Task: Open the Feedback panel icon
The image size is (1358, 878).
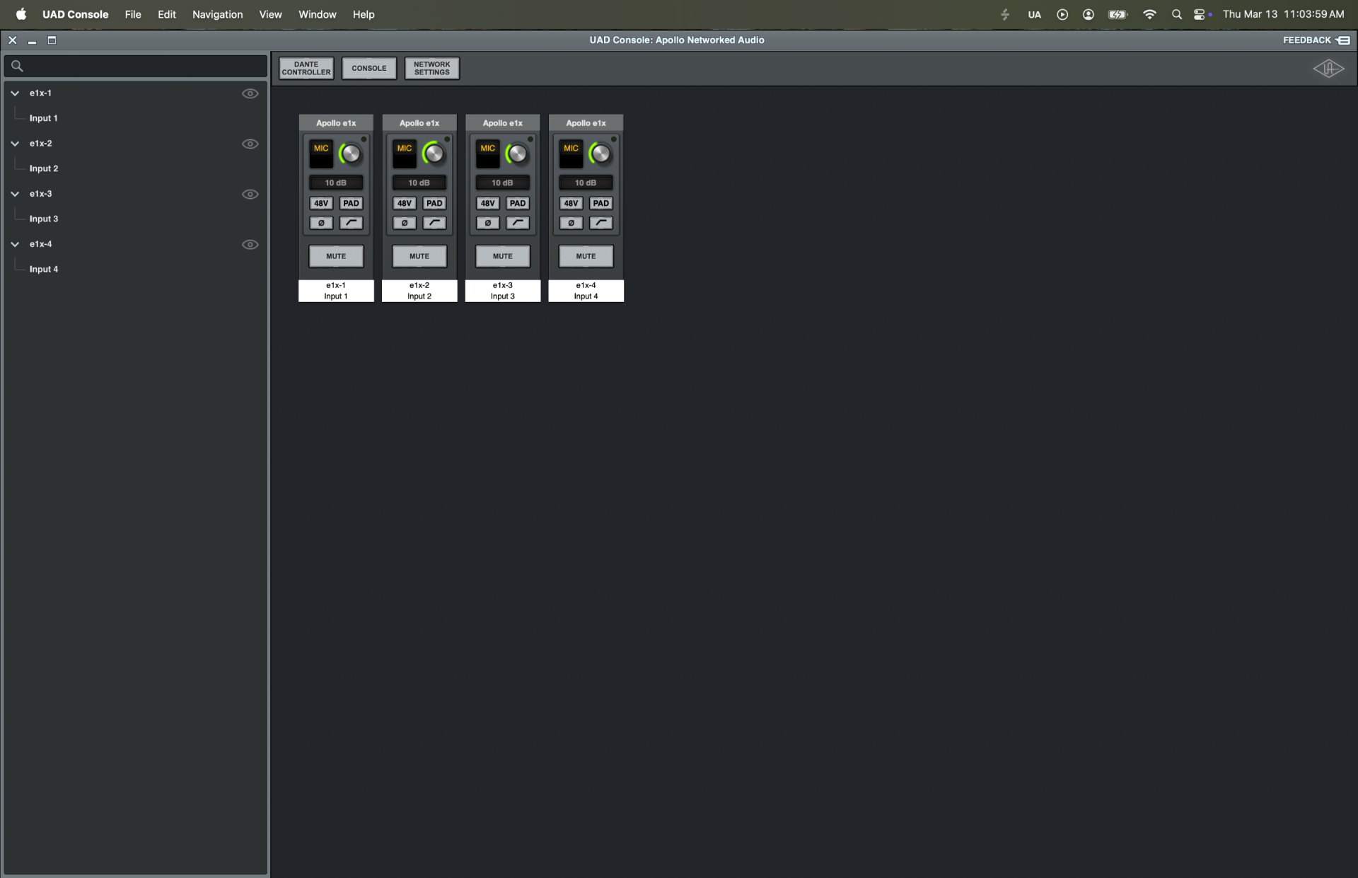Action: coord(1343,40)
